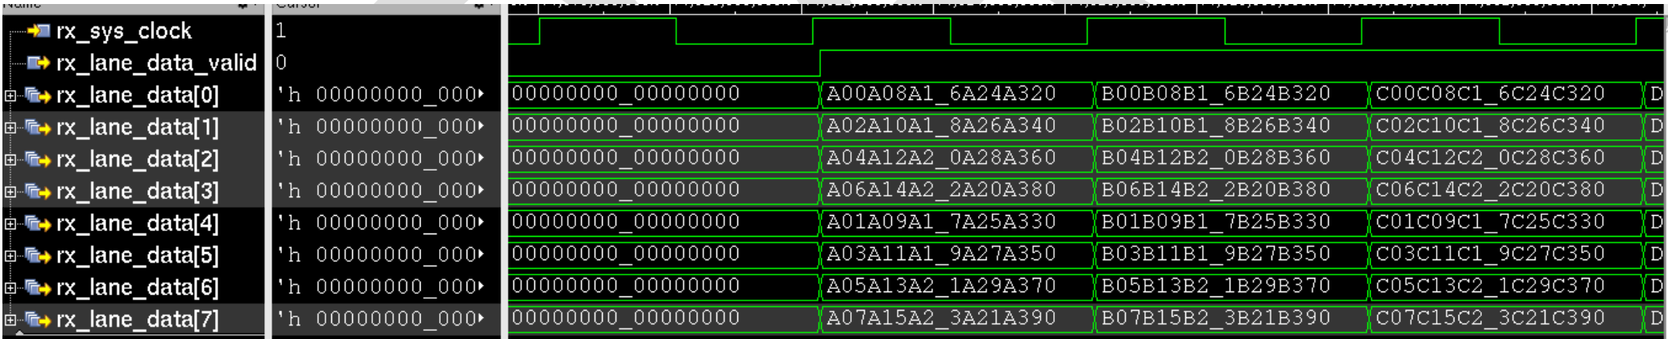1668x339 pixels.
Task: Click waveform value B05B13B2_1B29B370
Action: click(1216, 286)
